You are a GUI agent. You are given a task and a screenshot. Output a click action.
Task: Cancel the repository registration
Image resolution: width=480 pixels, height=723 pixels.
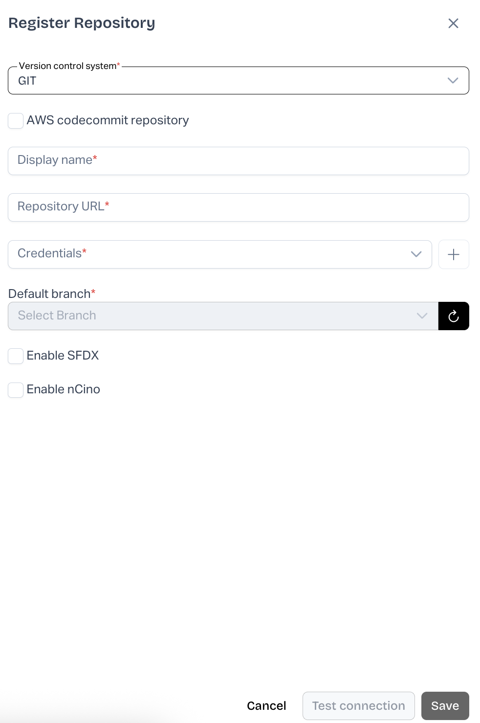(266, 706)
